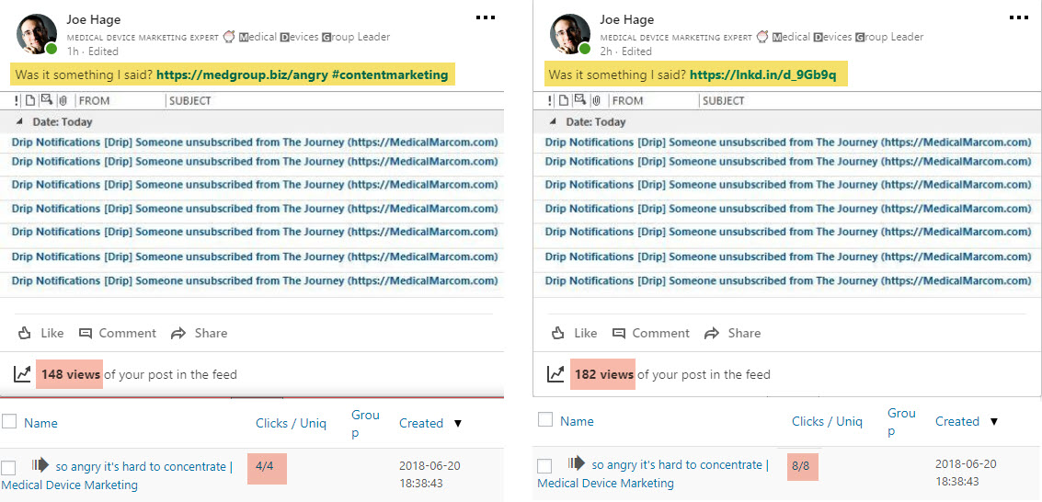Sort right link table by Name
Screen dimensions: 1042x502
[577, 421]
